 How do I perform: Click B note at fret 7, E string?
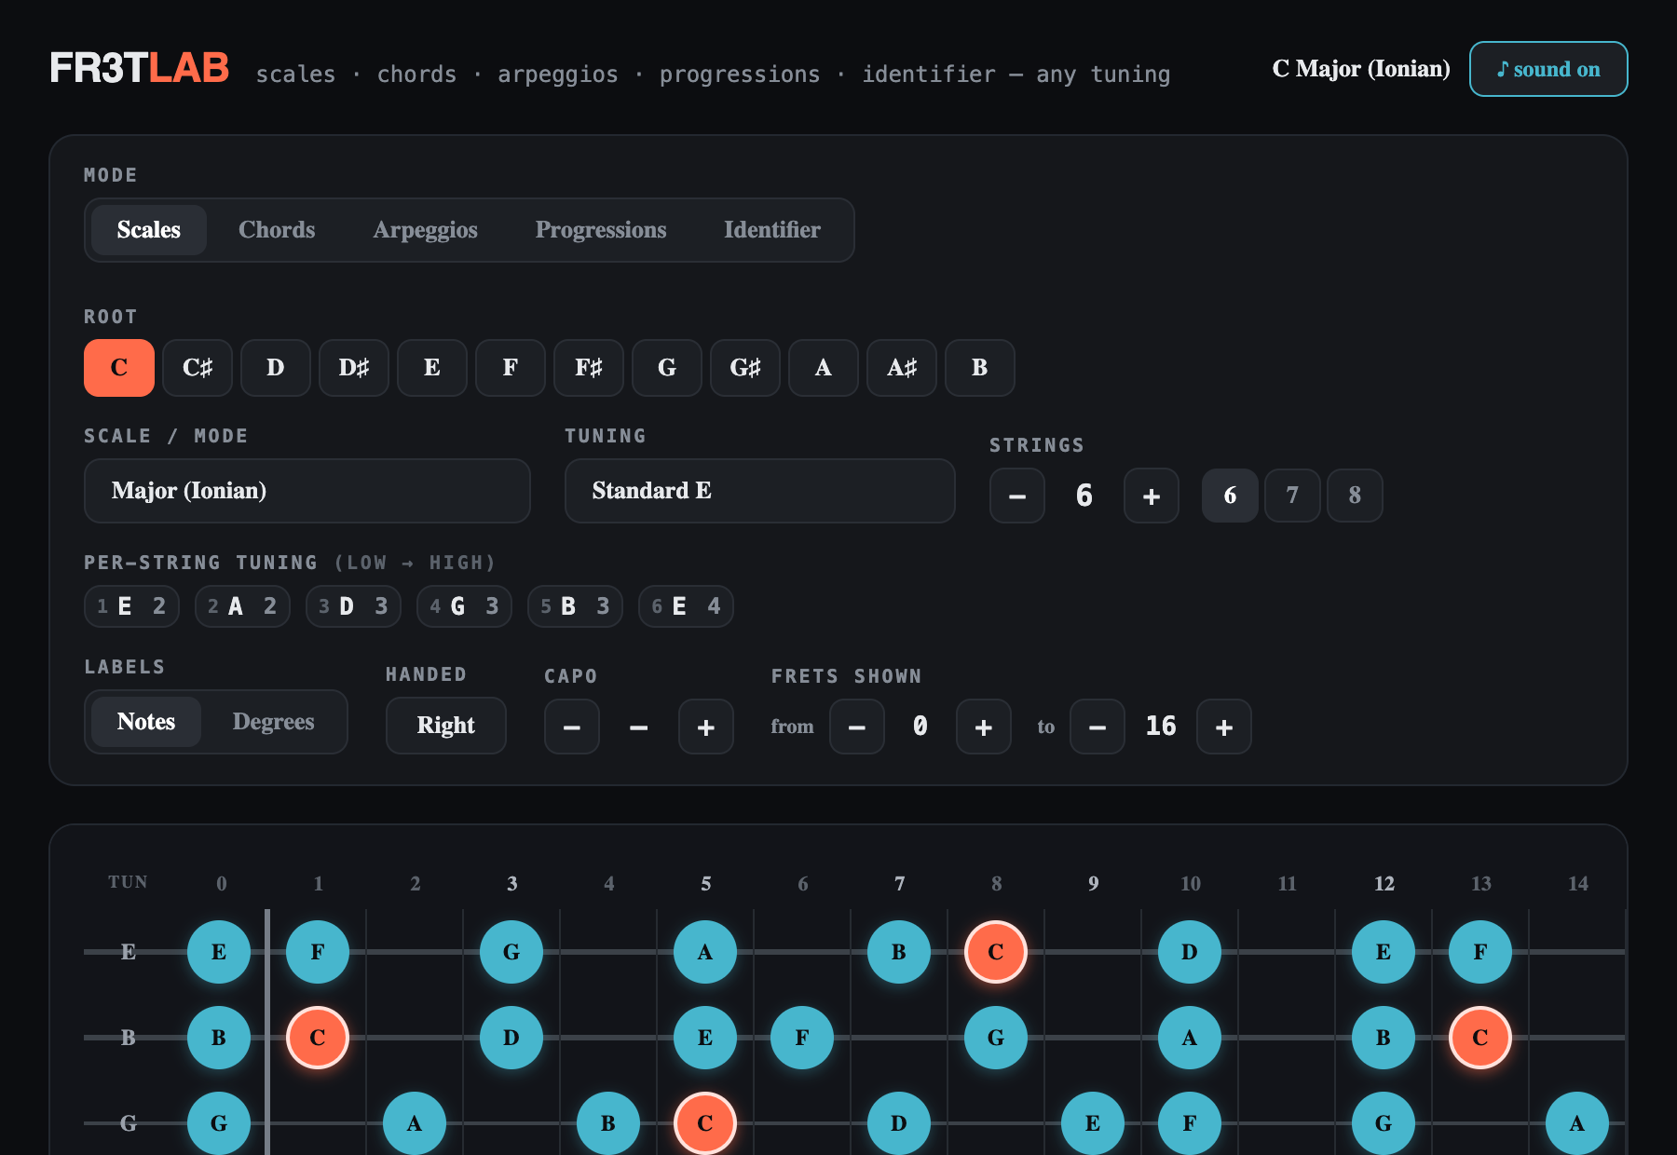tap(899, 952)
